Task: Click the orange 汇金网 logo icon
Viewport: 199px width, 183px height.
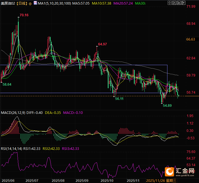Action: tap(170, 171)
